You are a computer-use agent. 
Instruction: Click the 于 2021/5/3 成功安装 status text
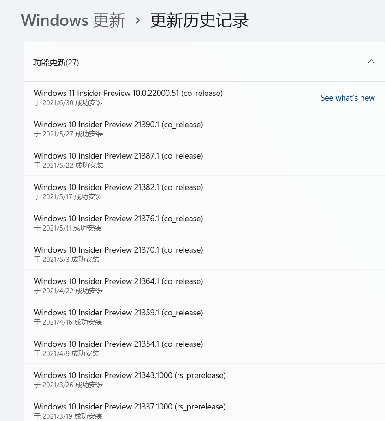click(66, 259)
